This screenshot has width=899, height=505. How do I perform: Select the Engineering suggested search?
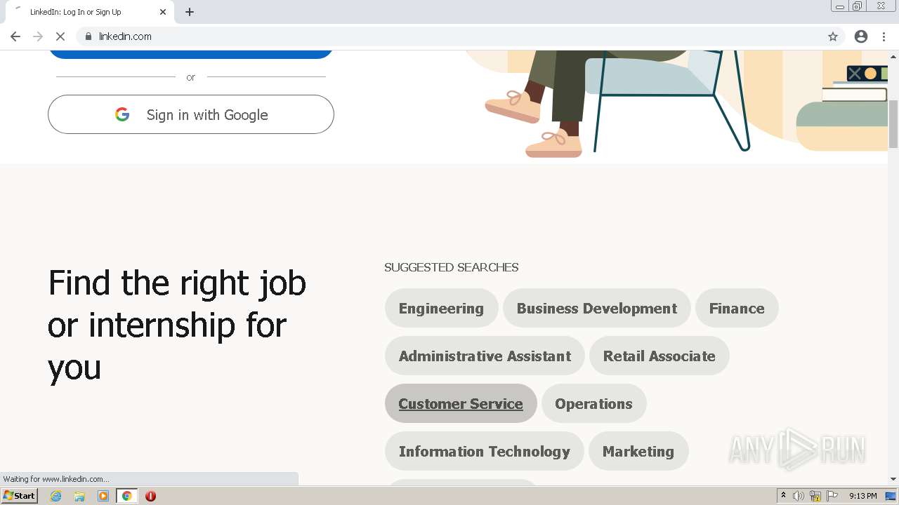click(x=441, y=309)
